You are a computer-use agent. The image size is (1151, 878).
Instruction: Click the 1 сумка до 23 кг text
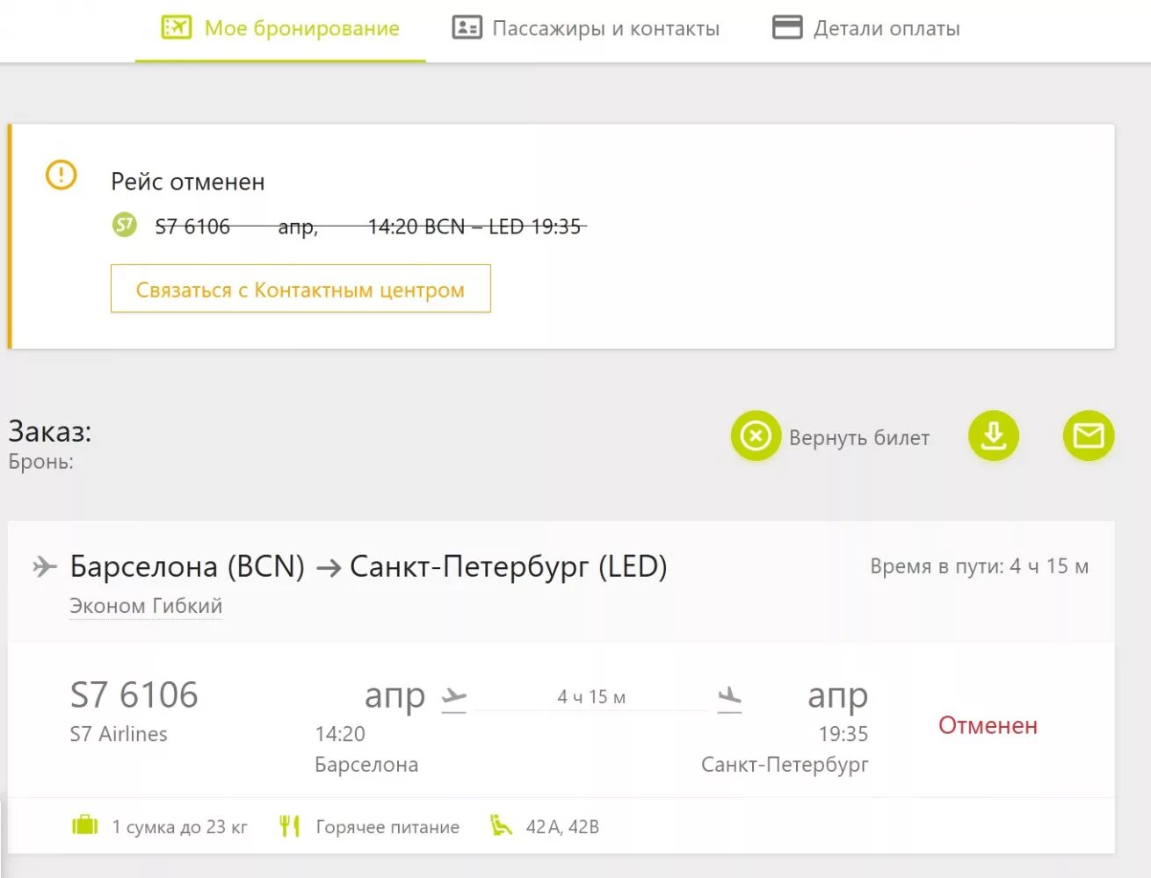pos(179,827)
